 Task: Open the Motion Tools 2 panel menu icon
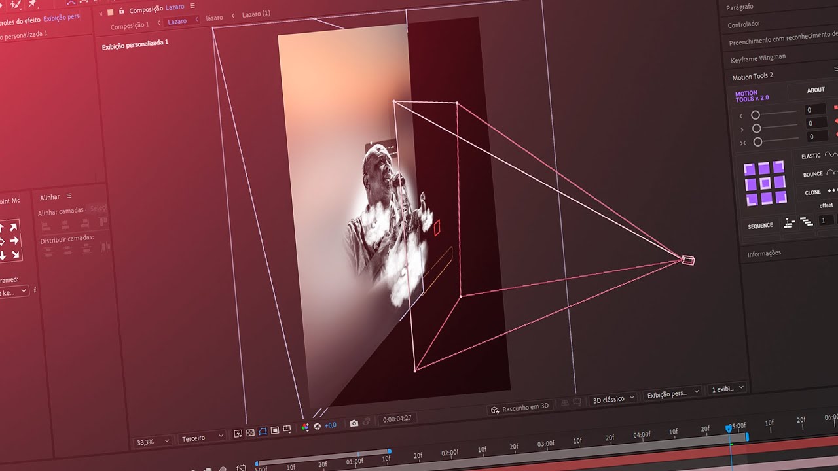pyautogui.click(x=835, y=69)
